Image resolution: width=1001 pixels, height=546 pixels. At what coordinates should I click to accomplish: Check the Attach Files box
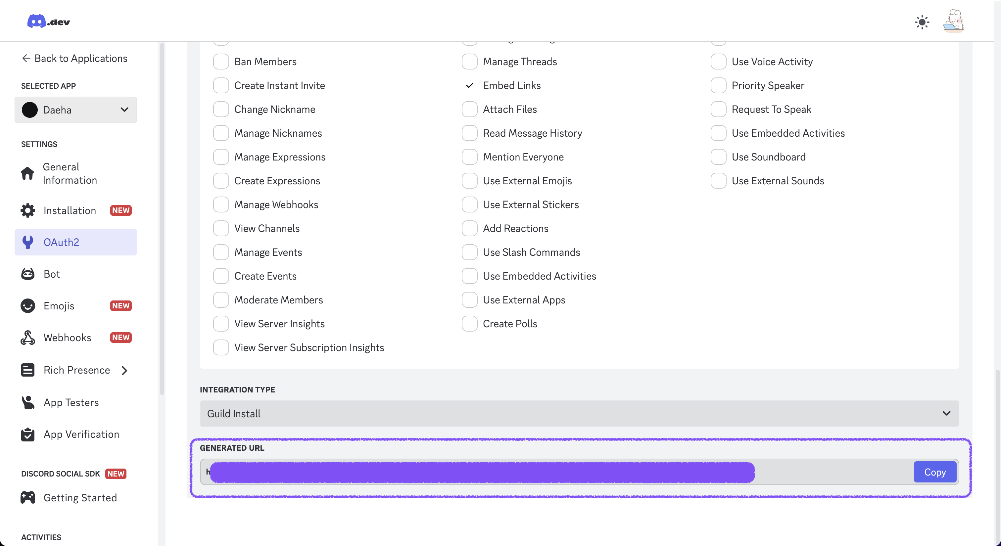[469, 109]
